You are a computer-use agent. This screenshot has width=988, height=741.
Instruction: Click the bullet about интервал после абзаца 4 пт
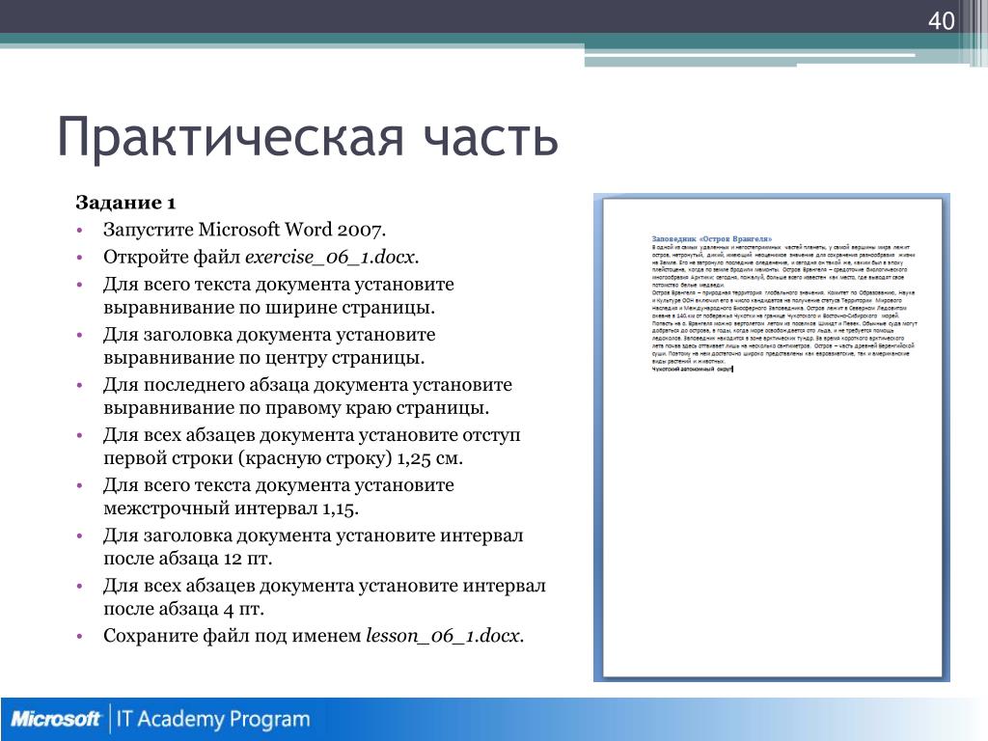coord(324,597)
